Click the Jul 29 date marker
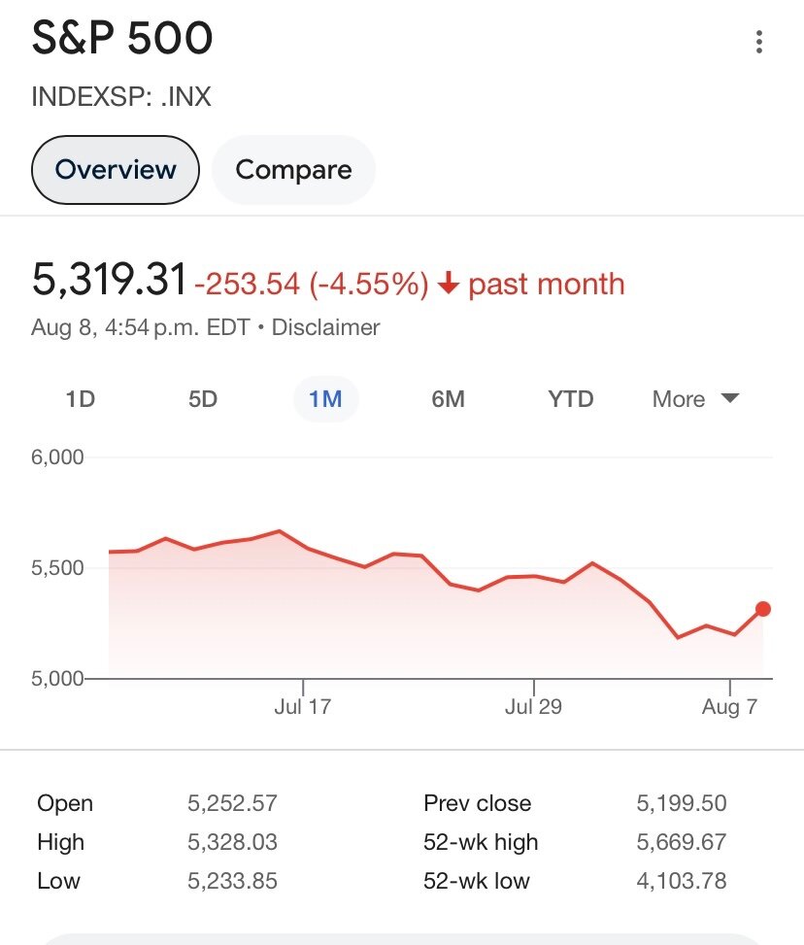The width and height of the screenshot is (804, 945). click(x=533, y=706)
